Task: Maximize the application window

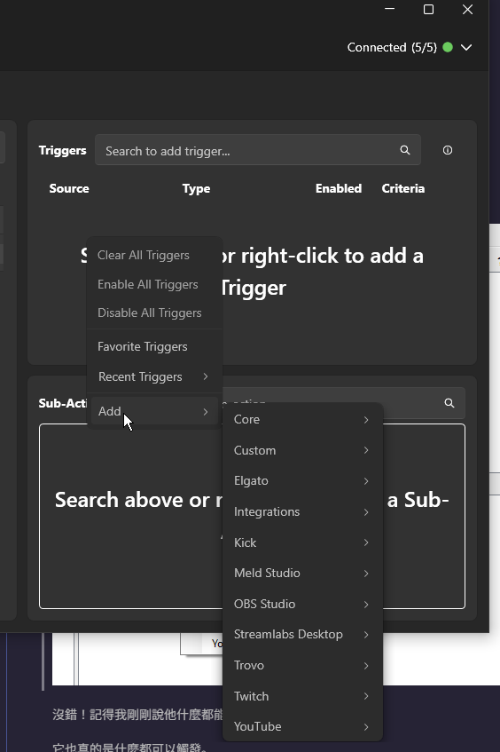Action: tap(429, 9)
